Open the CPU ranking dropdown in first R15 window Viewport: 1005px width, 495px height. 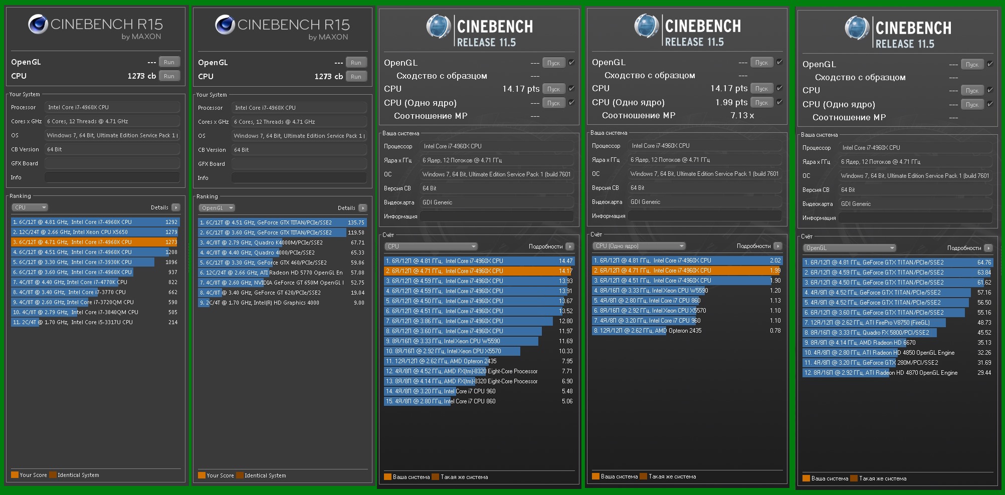coord(30,207)
